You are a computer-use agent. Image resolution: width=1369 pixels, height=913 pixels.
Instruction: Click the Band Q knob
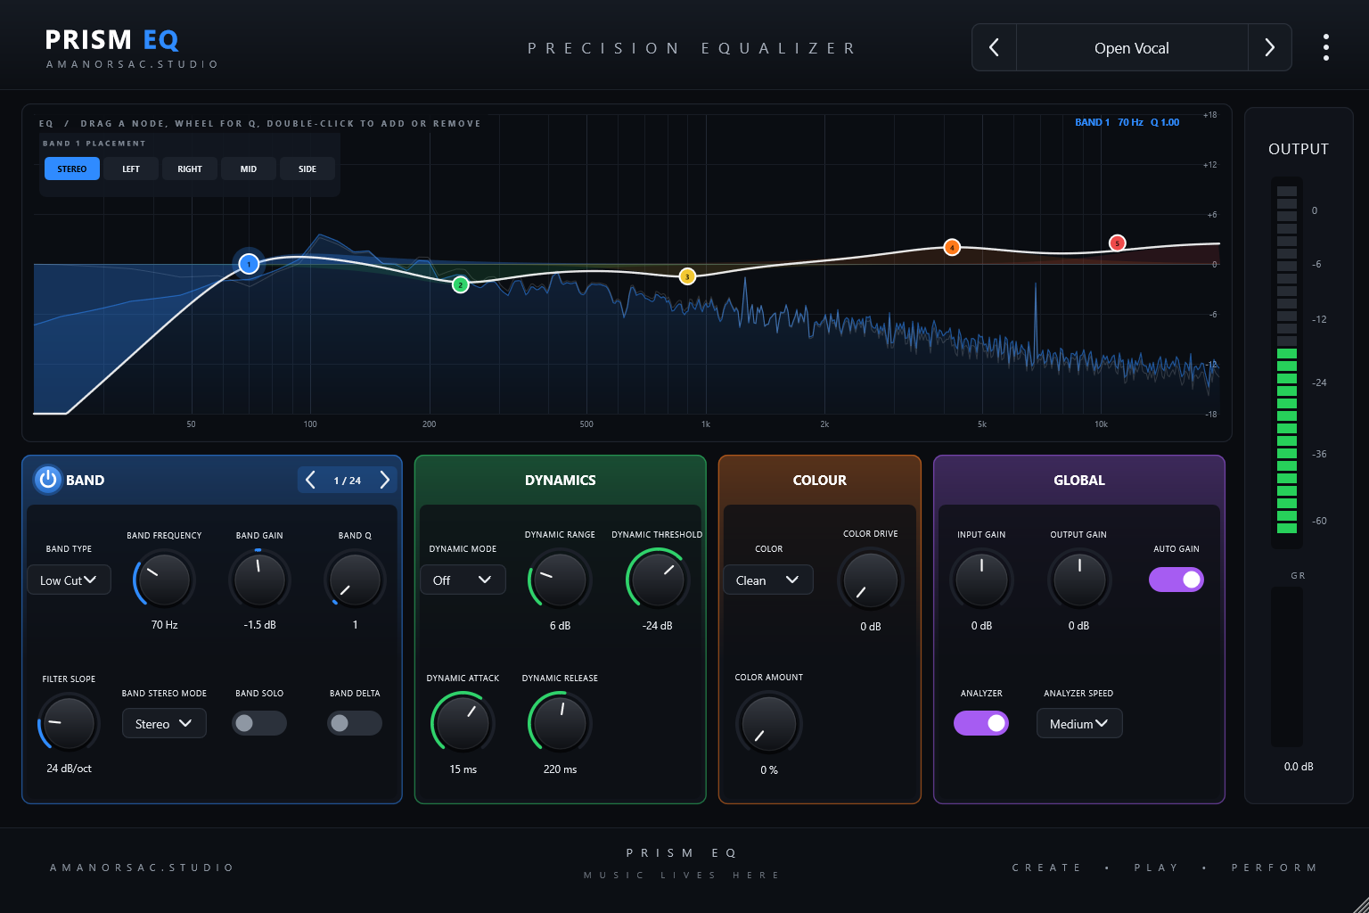coord(355,580)
